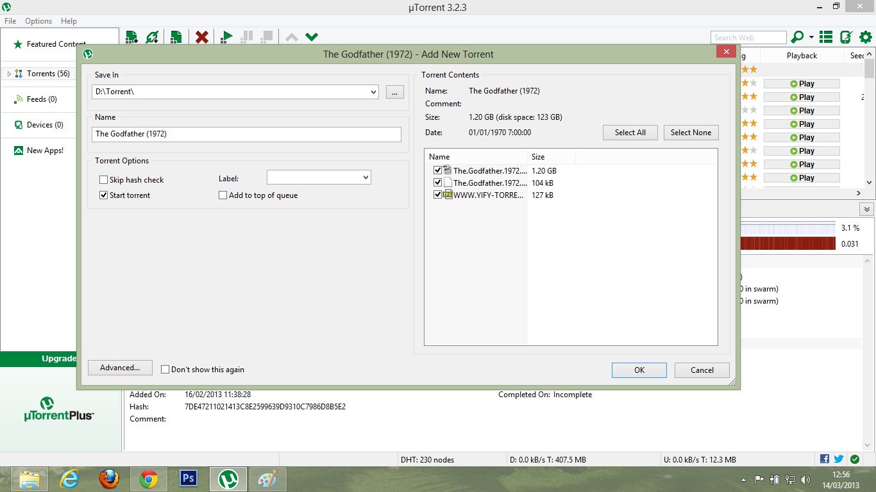
Task: Click the browse '...' button
Action: click(394, 92)
